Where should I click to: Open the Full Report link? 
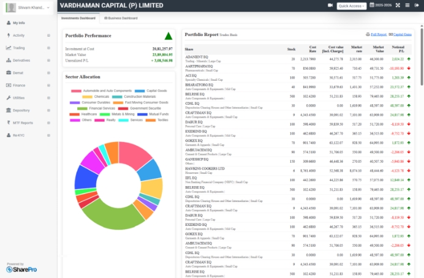click(376, 35)
